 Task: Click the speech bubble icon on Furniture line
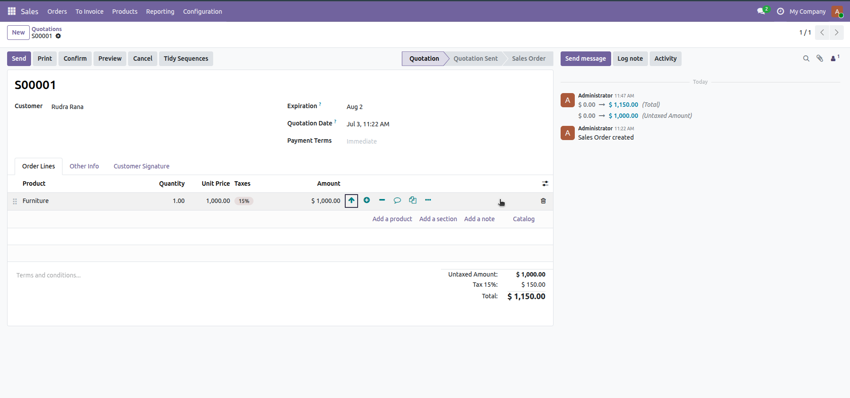tap(397, 200)
